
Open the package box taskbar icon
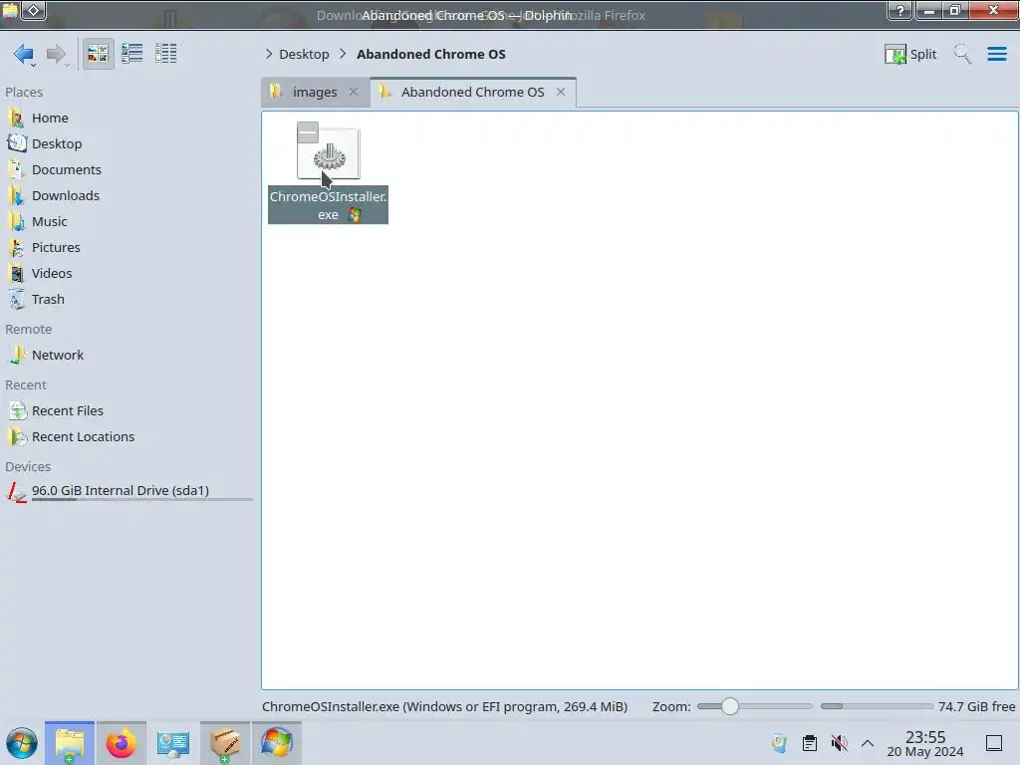click(x=225, y=743)
